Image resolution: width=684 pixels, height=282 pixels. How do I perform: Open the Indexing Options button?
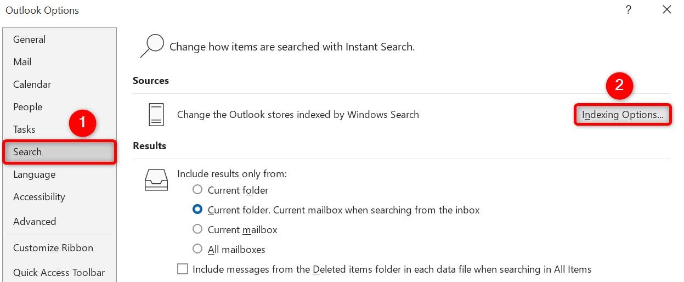click(x=623, y=115)
